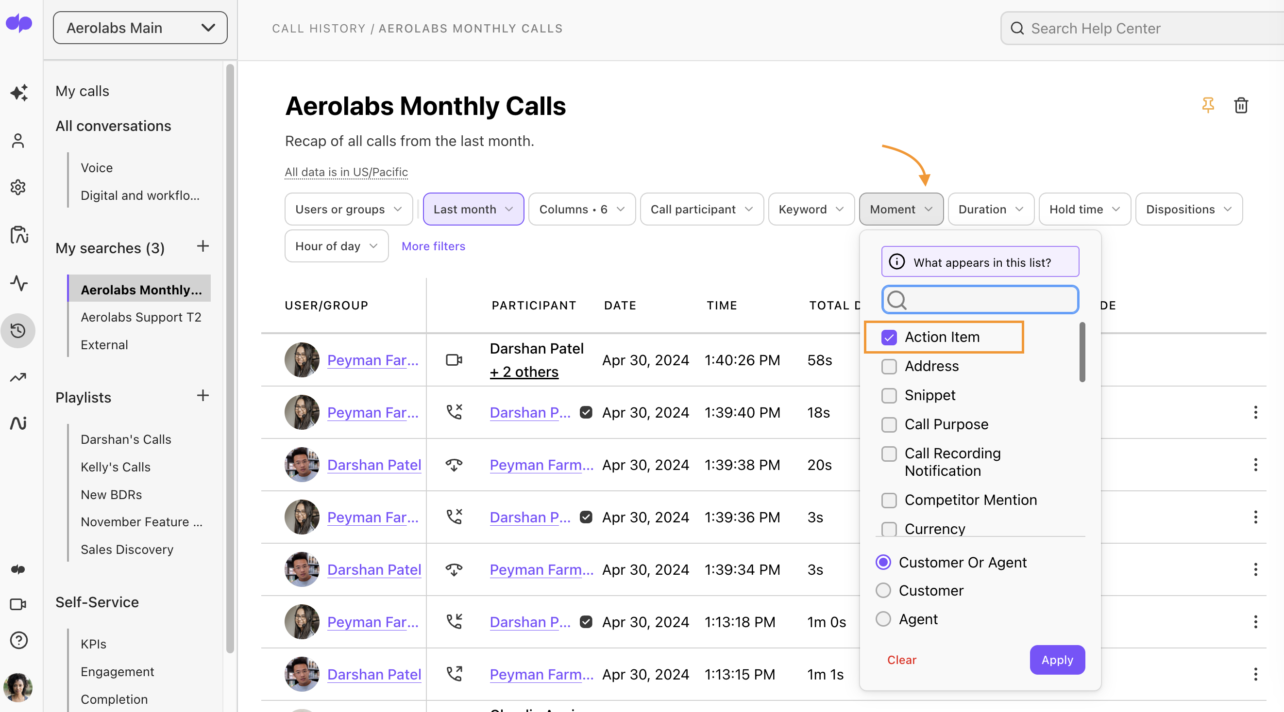
Task: Open the Ai logo sidebar icon
Action: click(x=18, y=423)
